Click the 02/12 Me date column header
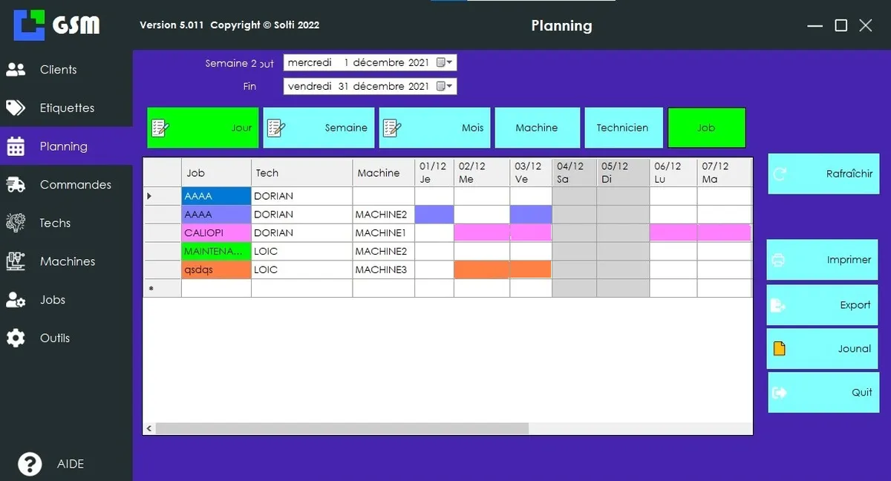Viewport: 891px width, 481px height. (x=482, y=173)
